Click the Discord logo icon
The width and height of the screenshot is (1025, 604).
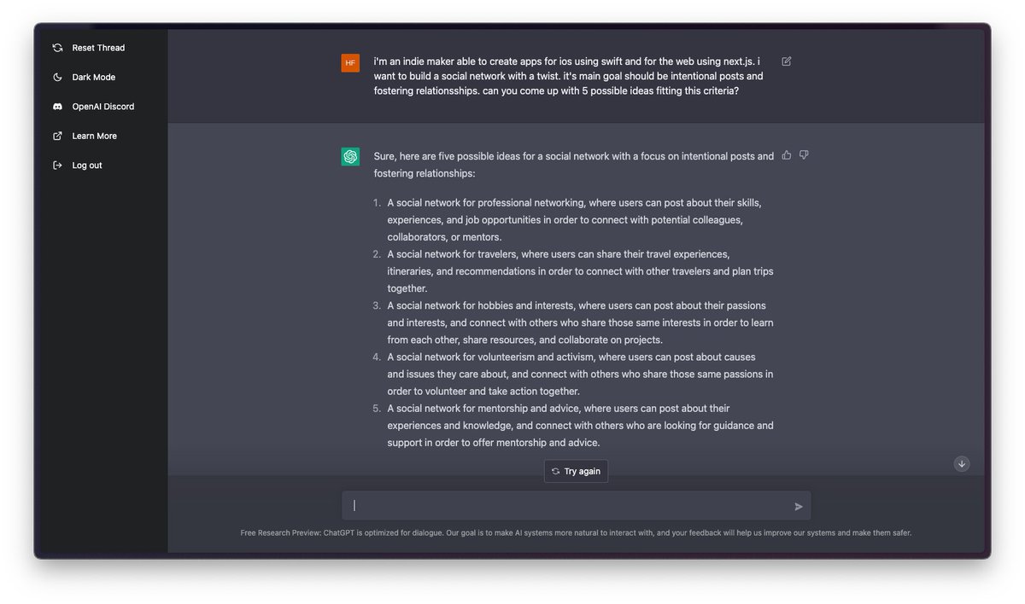point(57,107)
